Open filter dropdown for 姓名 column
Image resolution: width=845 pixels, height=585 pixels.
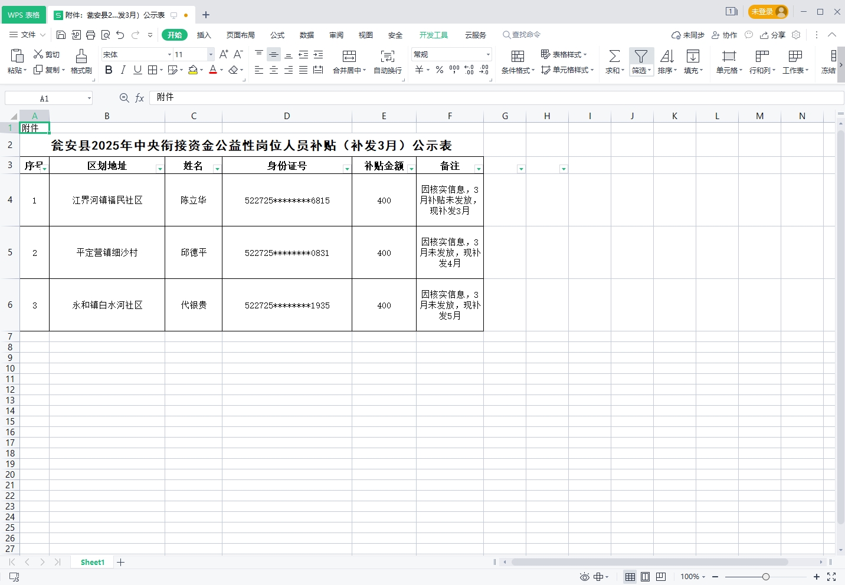[x=217, y=169]
